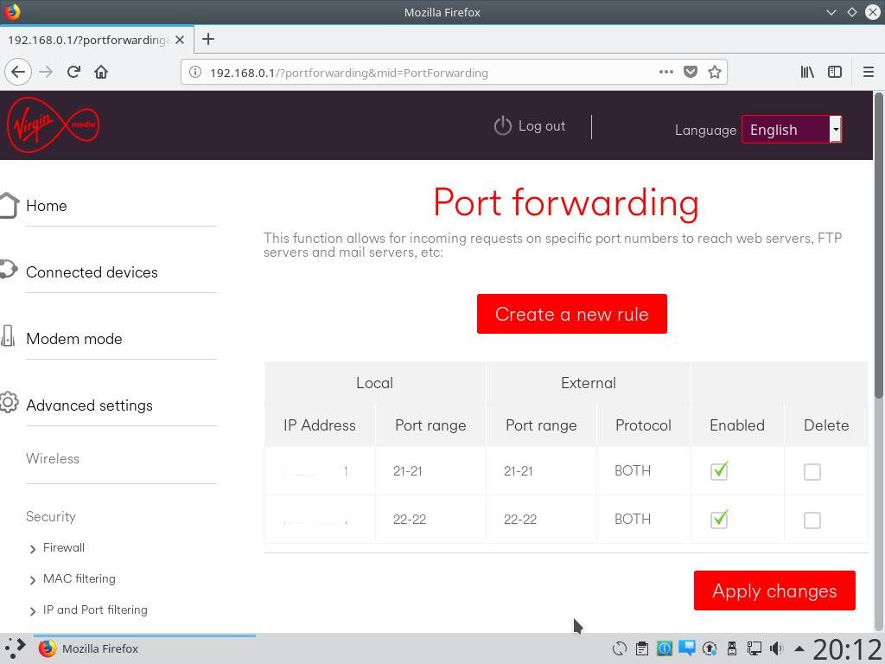Disable the 21-21 port forwarding rule

[719, 471]
